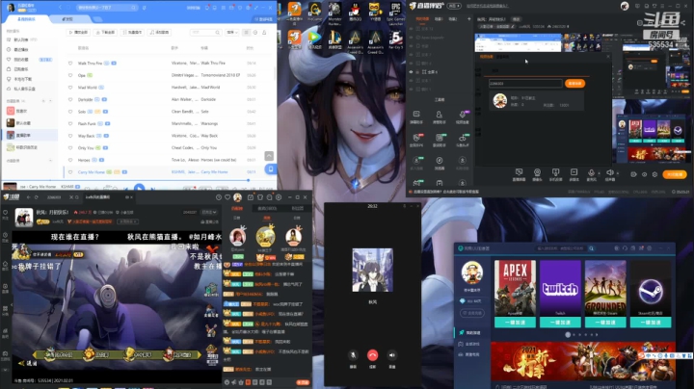Click the speaker button in call window
The height and width of the screenshot is (389, 694).
click(391, 355)
